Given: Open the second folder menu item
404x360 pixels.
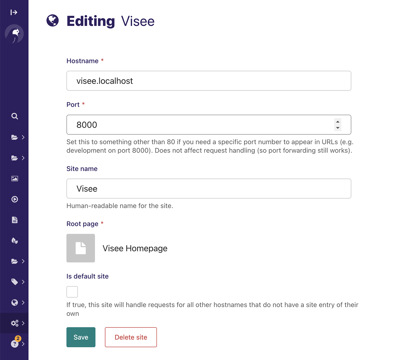Looking at the screenshot, I should (14, 158).
